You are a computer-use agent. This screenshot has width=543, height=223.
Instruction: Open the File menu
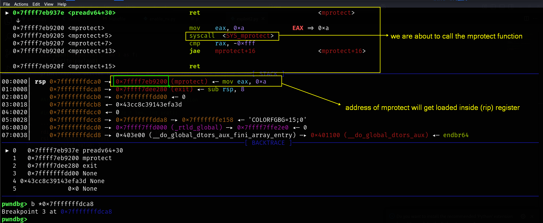[6, 4]
